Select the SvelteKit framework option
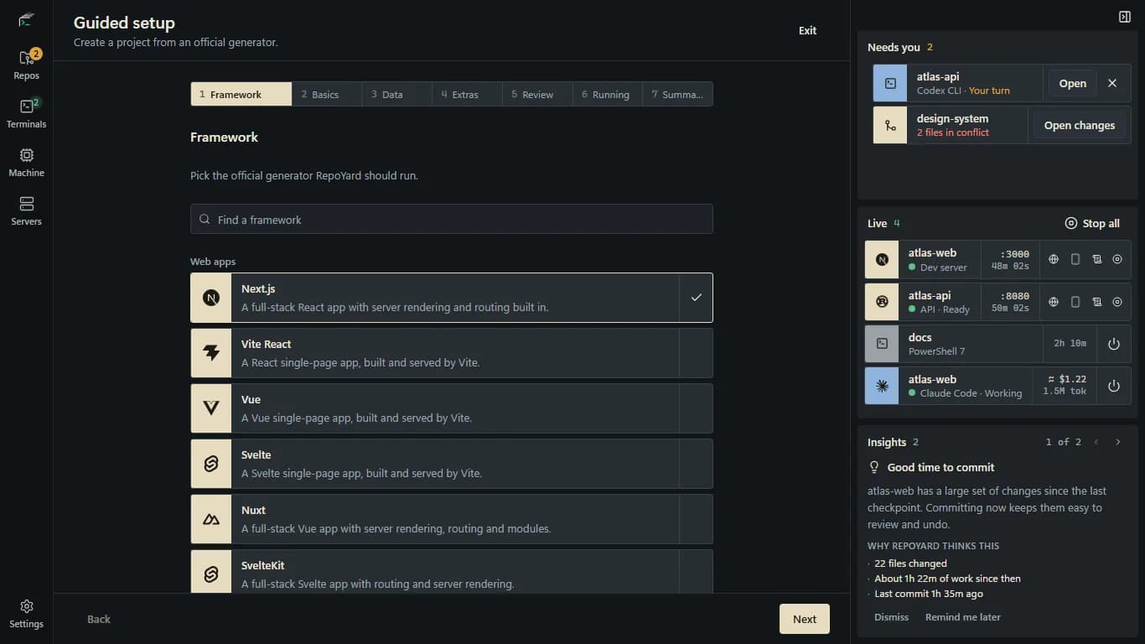1145x644 pixels. click(452, 572)
